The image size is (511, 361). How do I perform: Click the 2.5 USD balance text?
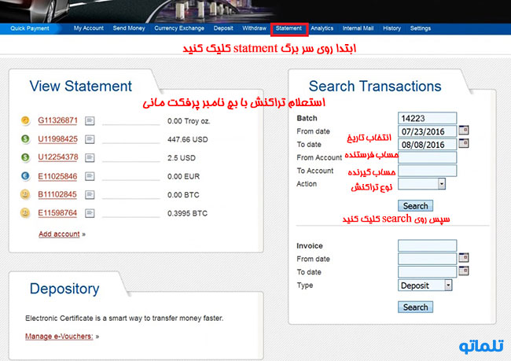tap(181, 158)
